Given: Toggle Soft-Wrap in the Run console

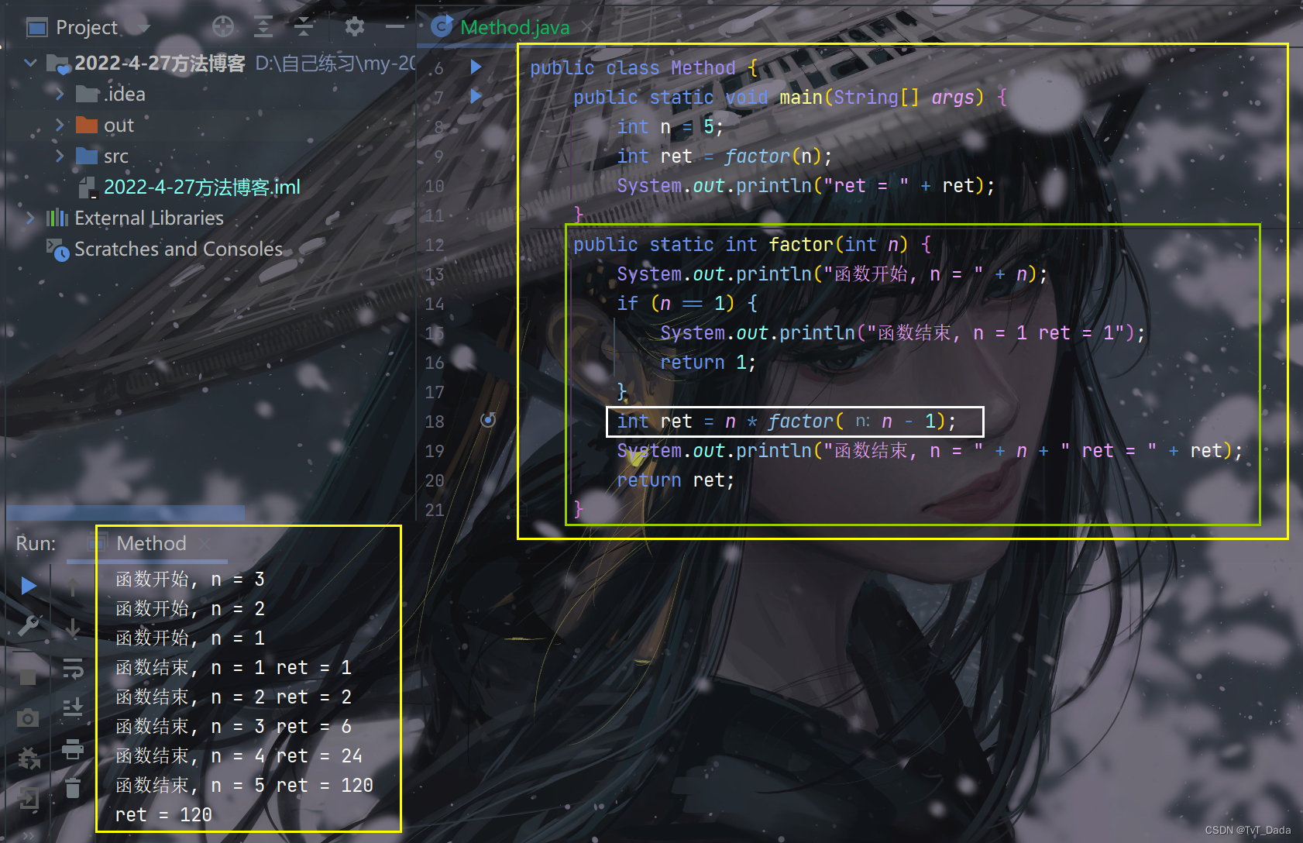Looking at the screenshot, I should [x=73, y=668].
